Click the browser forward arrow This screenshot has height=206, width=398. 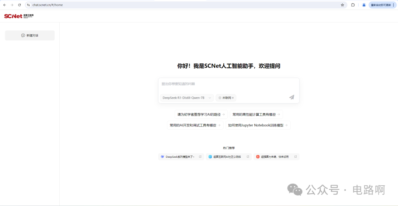point(12,5)
